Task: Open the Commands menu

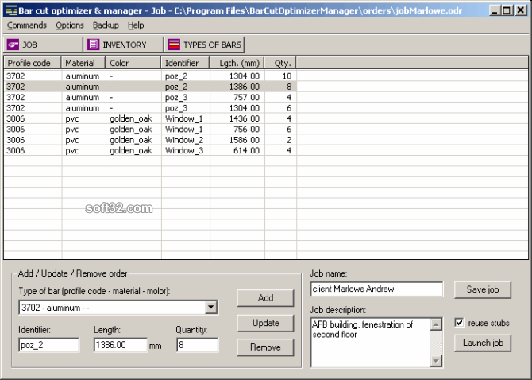Action: (x=27, y=25)
